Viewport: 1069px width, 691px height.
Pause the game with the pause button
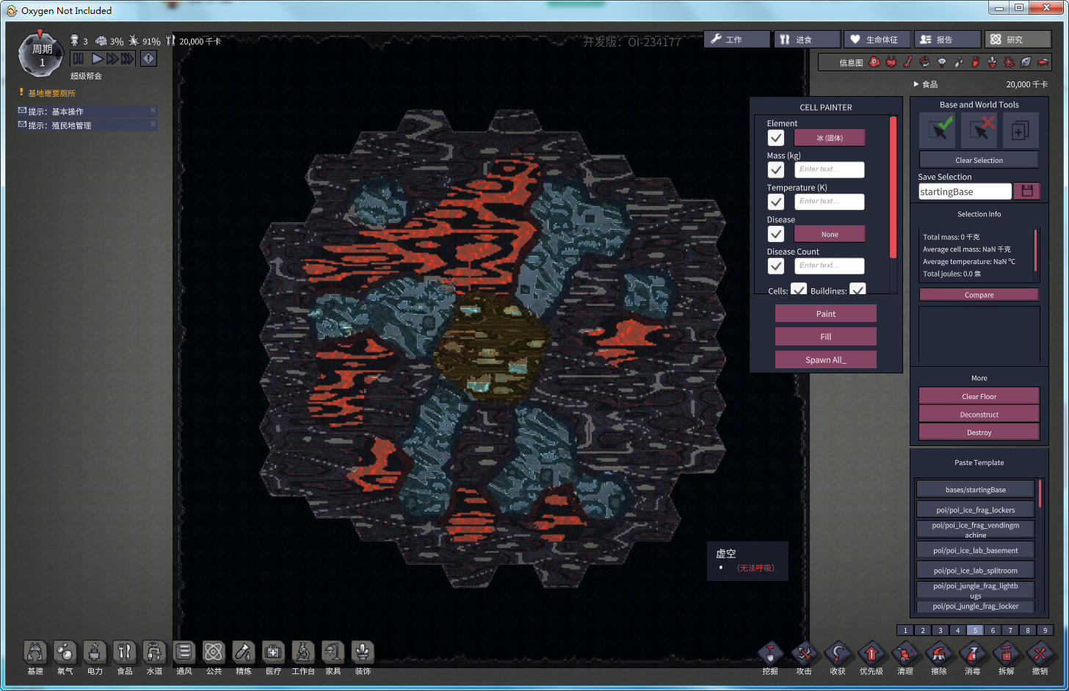(x=79, y=59)
